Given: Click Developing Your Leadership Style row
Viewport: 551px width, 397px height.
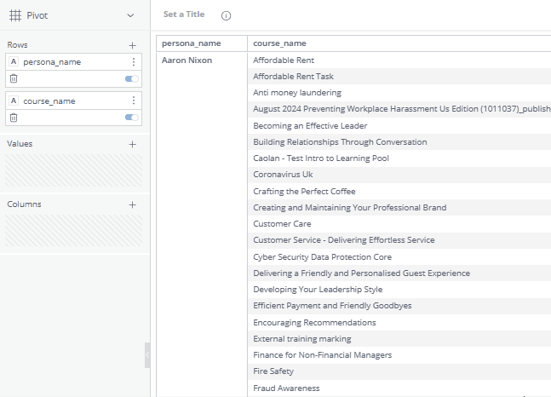Looking at the screenshot, I should [399, 290].
